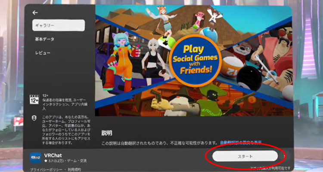This screenshot has height=172, width=323.
Task: Open the 基本データ section
Action: click(45, 40)
